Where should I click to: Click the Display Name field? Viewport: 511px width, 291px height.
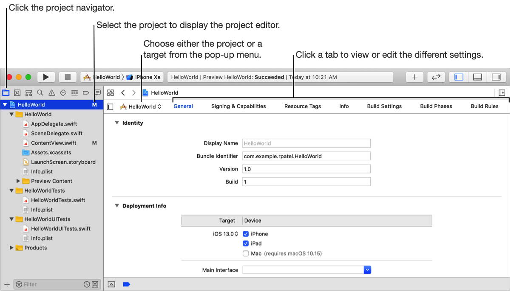(x=306, y=143)
